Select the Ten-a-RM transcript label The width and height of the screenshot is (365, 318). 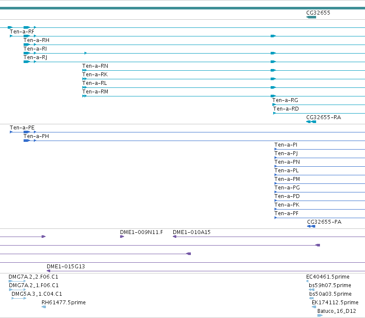[95, 92]
